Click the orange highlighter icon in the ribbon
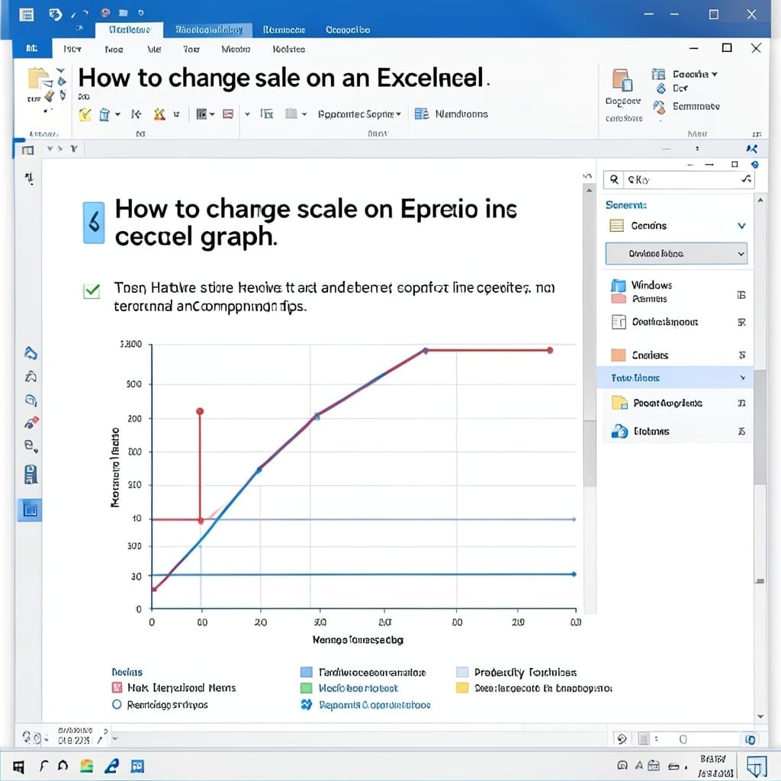This screenshot has height=781, width=781. click(x=159, y=114)
